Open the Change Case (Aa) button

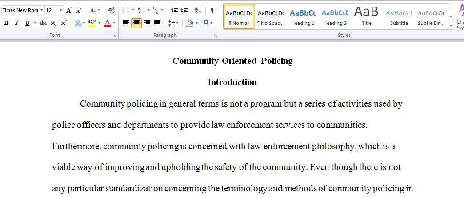95,10
